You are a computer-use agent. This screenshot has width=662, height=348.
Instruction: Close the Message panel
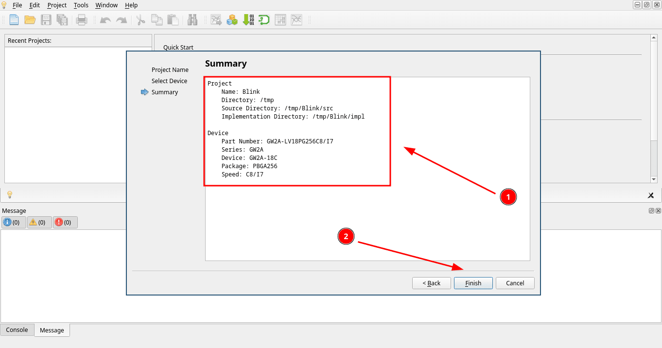(658, 211)
